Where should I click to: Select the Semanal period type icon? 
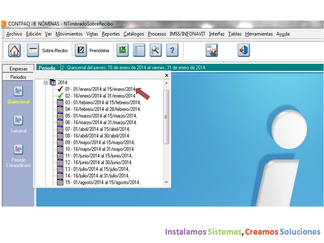click(x=18, y=120)
